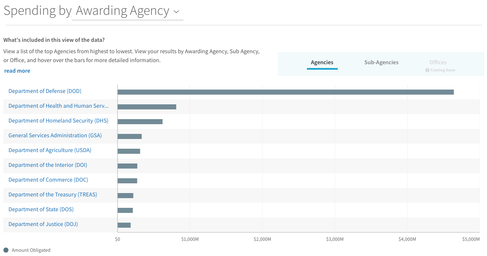This screenshot has height=256, width=487.
Task: Switch to the Agencies tab
Action: (x=322, y=63)
